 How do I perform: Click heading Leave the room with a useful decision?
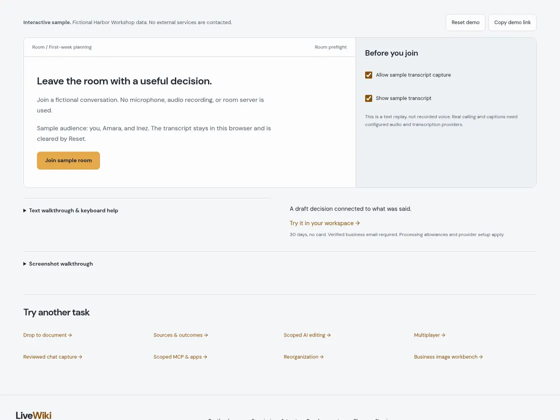pos(124,81)
